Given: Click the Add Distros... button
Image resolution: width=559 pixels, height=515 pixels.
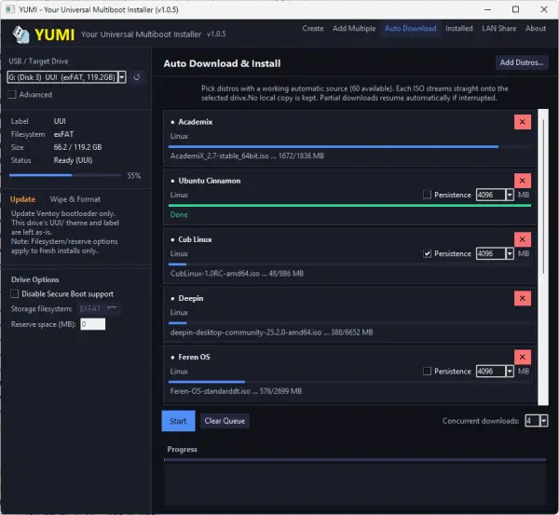Looking at the screenshot, I should click(522, 62).
